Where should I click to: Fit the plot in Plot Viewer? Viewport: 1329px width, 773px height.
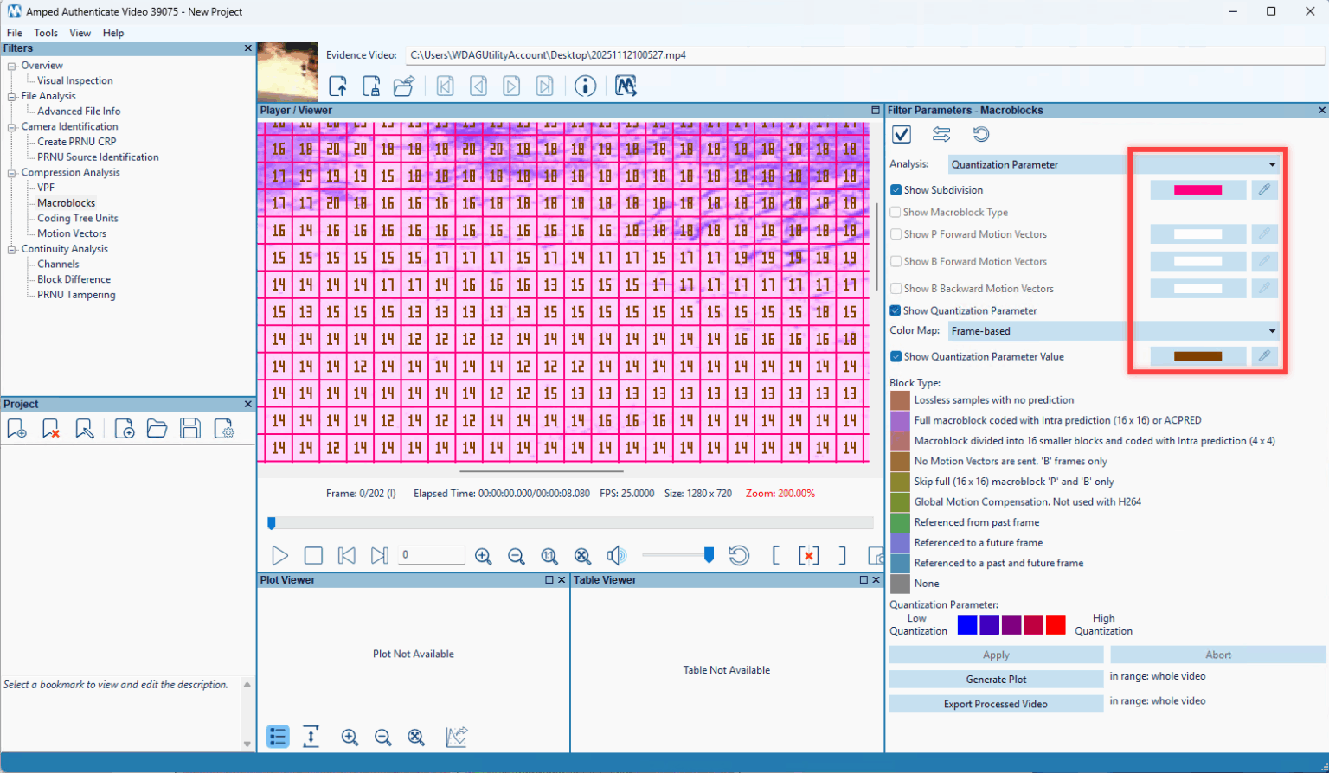click(416, 737)
